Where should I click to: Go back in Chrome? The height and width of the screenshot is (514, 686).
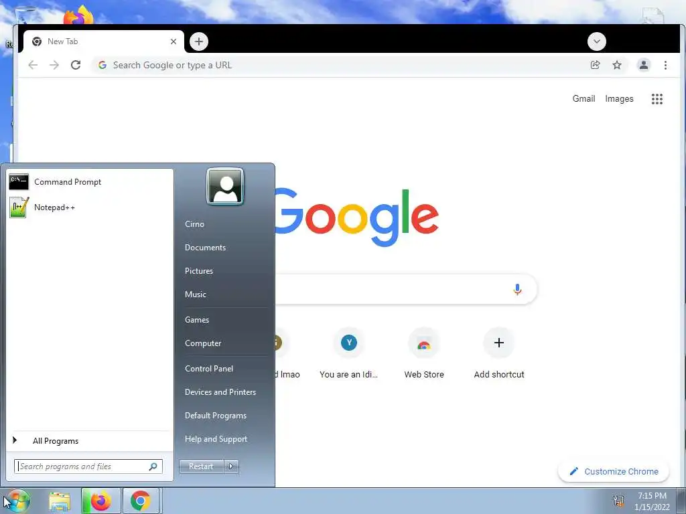pos(33,65)
